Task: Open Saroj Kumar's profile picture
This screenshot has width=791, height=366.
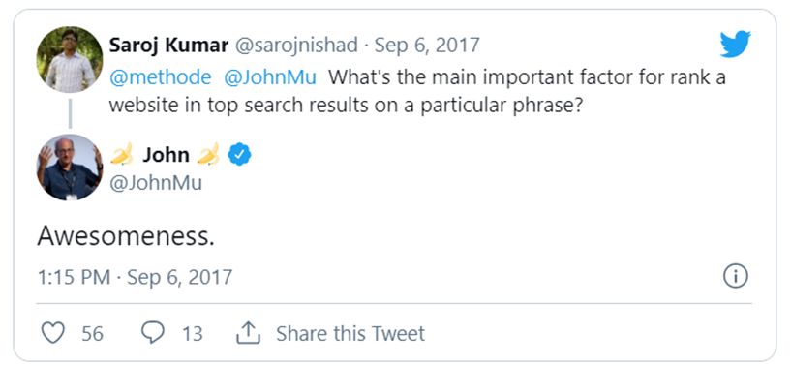Action: 70,60
